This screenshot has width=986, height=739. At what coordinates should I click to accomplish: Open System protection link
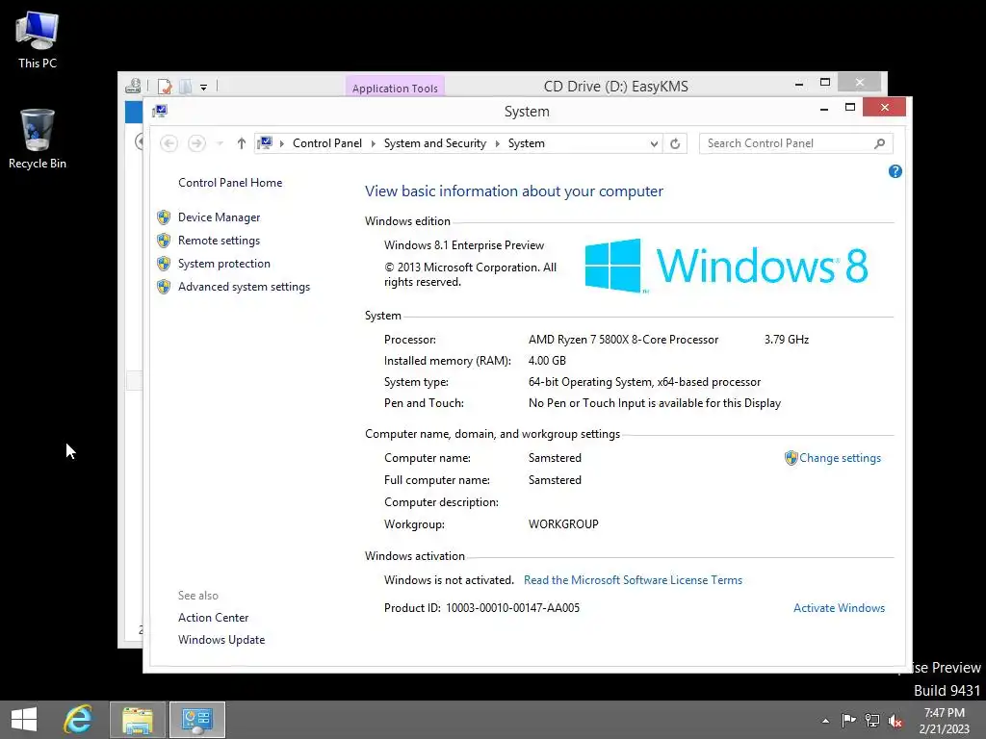[223, 264]
